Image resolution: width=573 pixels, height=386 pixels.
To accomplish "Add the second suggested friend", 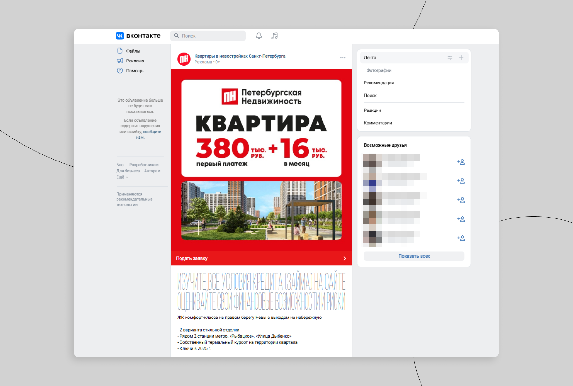I will point(461,181).
